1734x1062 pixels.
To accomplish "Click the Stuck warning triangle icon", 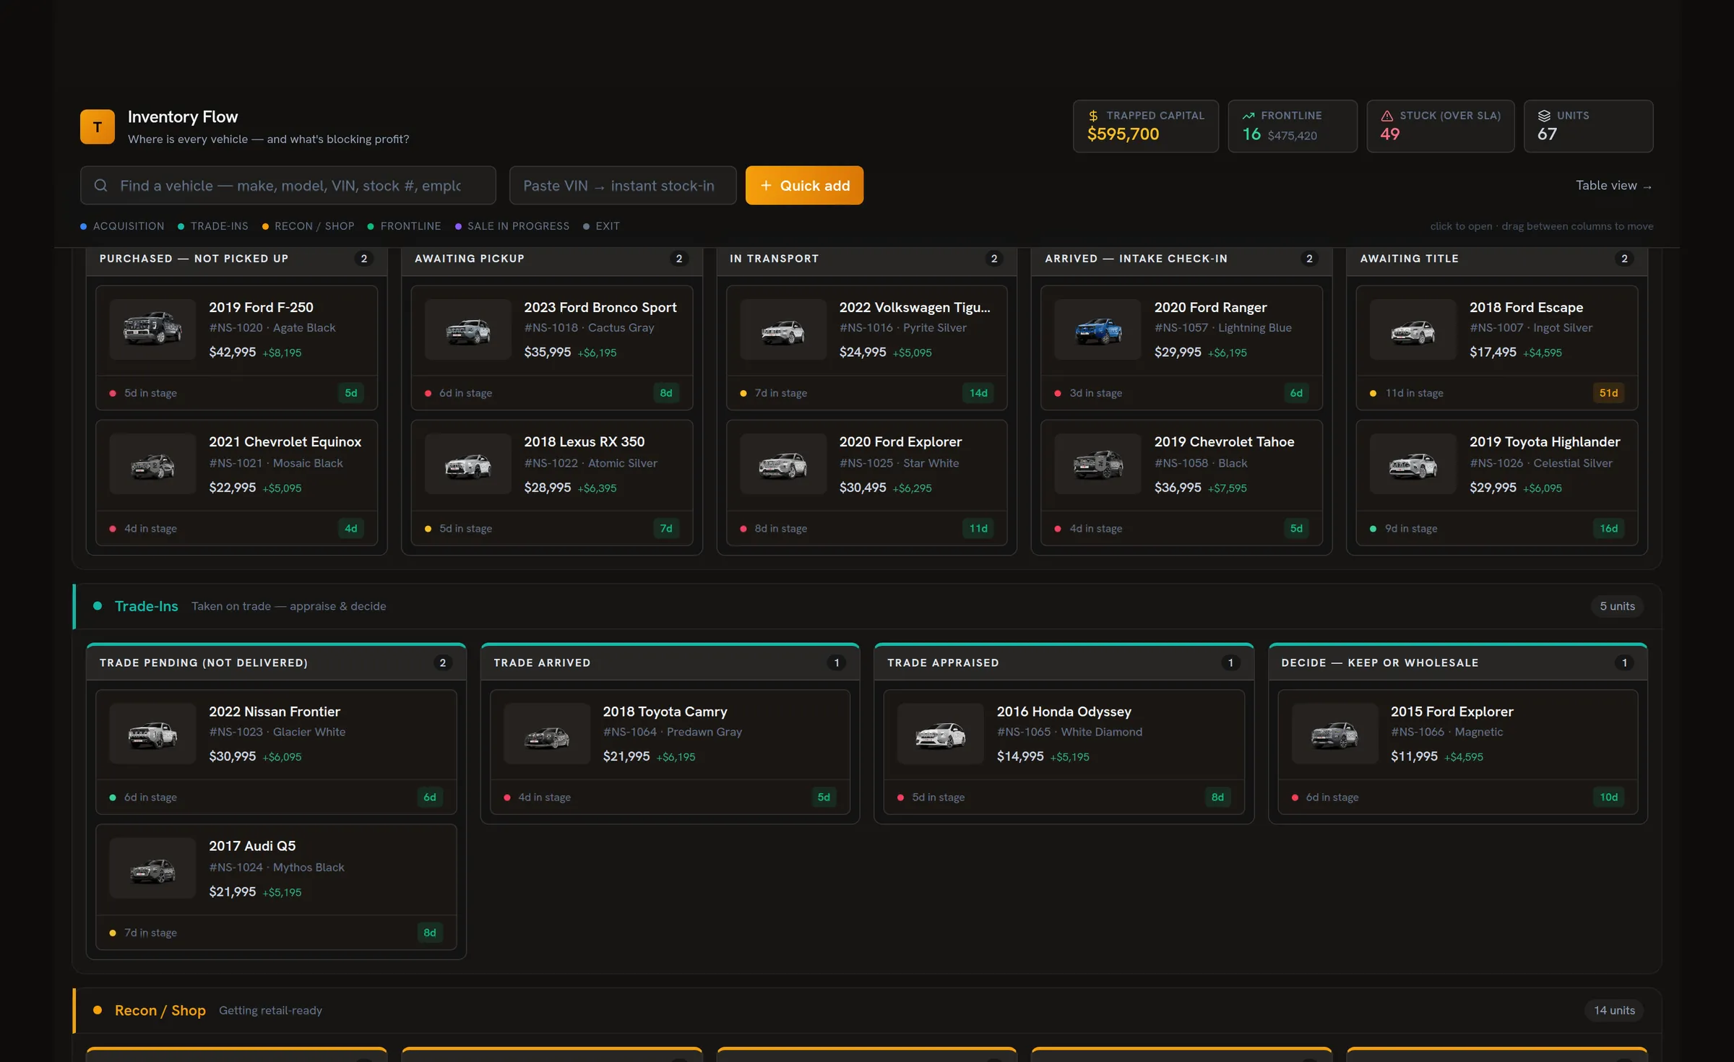I will click(x=1386, y=116).
